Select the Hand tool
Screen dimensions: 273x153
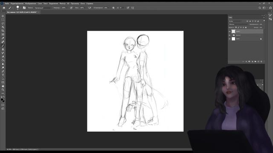click(3, 86)
